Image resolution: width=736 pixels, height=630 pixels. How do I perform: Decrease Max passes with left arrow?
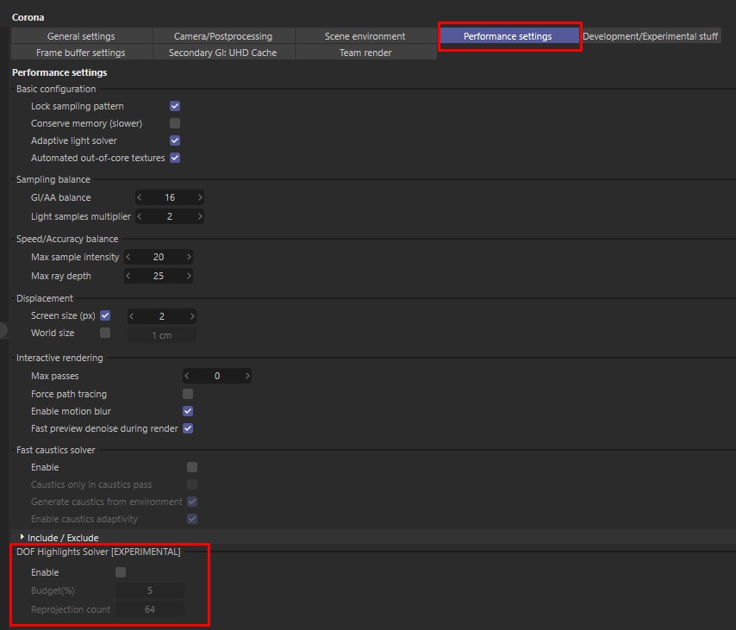click(187, 376)
